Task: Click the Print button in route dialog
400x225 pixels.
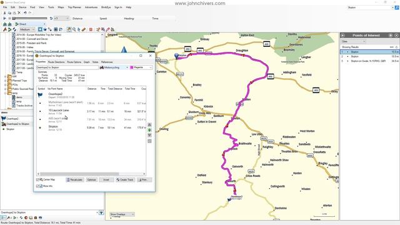Action: click(x=144, y=180)
